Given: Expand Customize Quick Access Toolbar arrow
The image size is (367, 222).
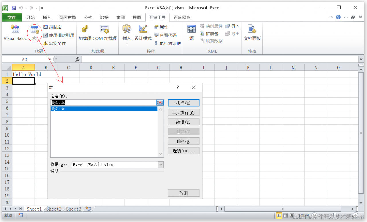Looking at the screenshot, I should coord(42,8).
